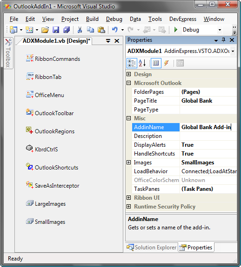Open the Build menu

tap(92, 19)
